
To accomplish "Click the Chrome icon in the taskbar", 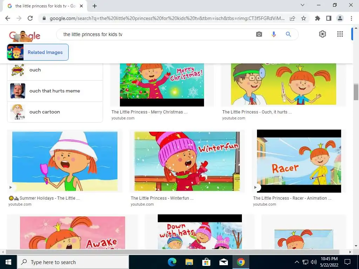I will (241, 262).
